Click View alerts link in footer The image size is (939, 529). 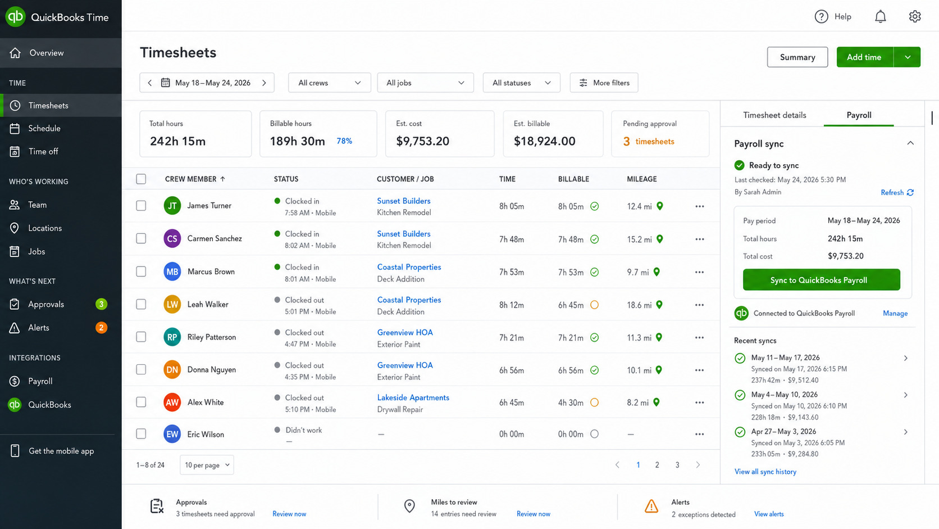click(769, 514)
